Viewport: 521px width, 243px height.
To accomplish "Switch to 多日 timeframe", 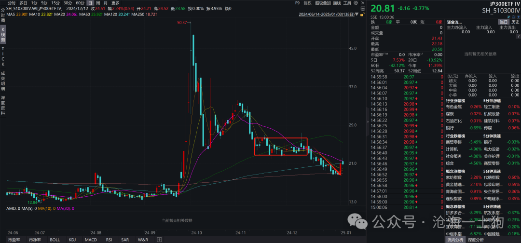I will [x=23, y=3].
